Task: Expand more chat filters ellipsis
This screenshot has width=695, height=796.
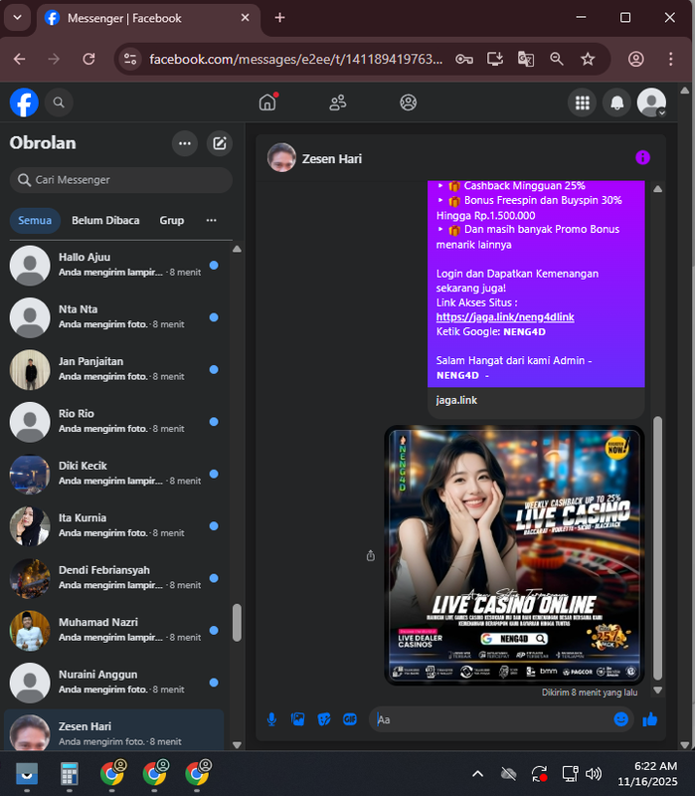Action: click(211, 220)
